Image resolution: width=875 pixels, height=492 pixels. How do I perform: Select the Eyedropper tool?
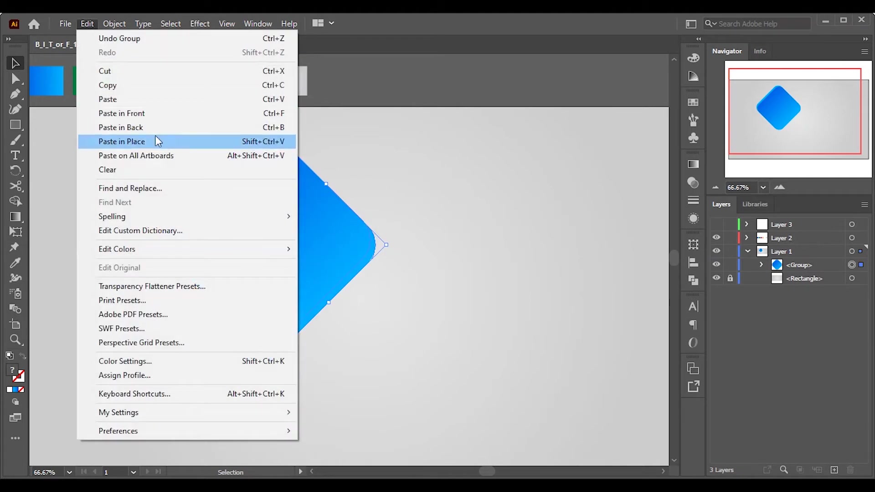tap(15, 263)
